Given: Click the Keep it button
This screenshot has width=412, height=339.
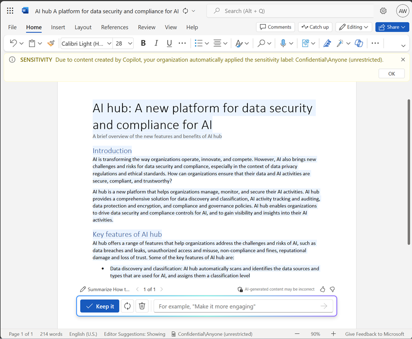Looking at the screenshot, I should pos(100,306).
